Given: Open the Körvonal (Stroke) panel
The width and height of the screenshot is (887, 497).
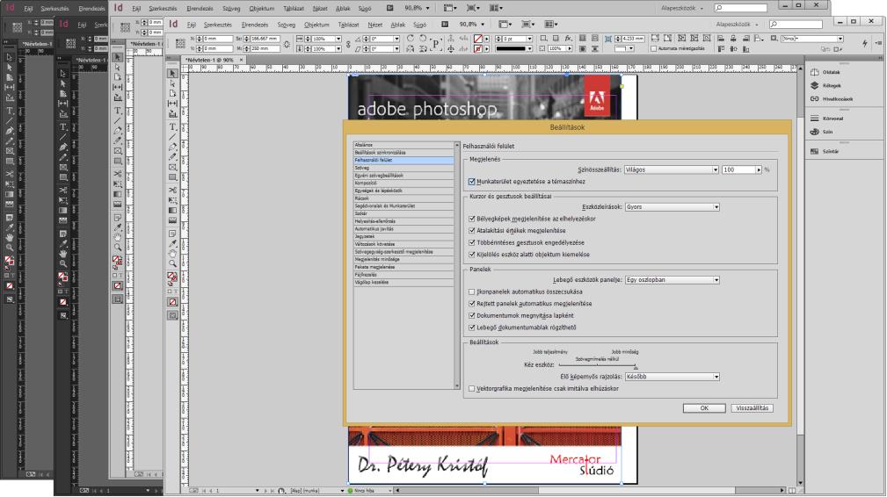Looking at the screenshot, I should pos(826,119).
